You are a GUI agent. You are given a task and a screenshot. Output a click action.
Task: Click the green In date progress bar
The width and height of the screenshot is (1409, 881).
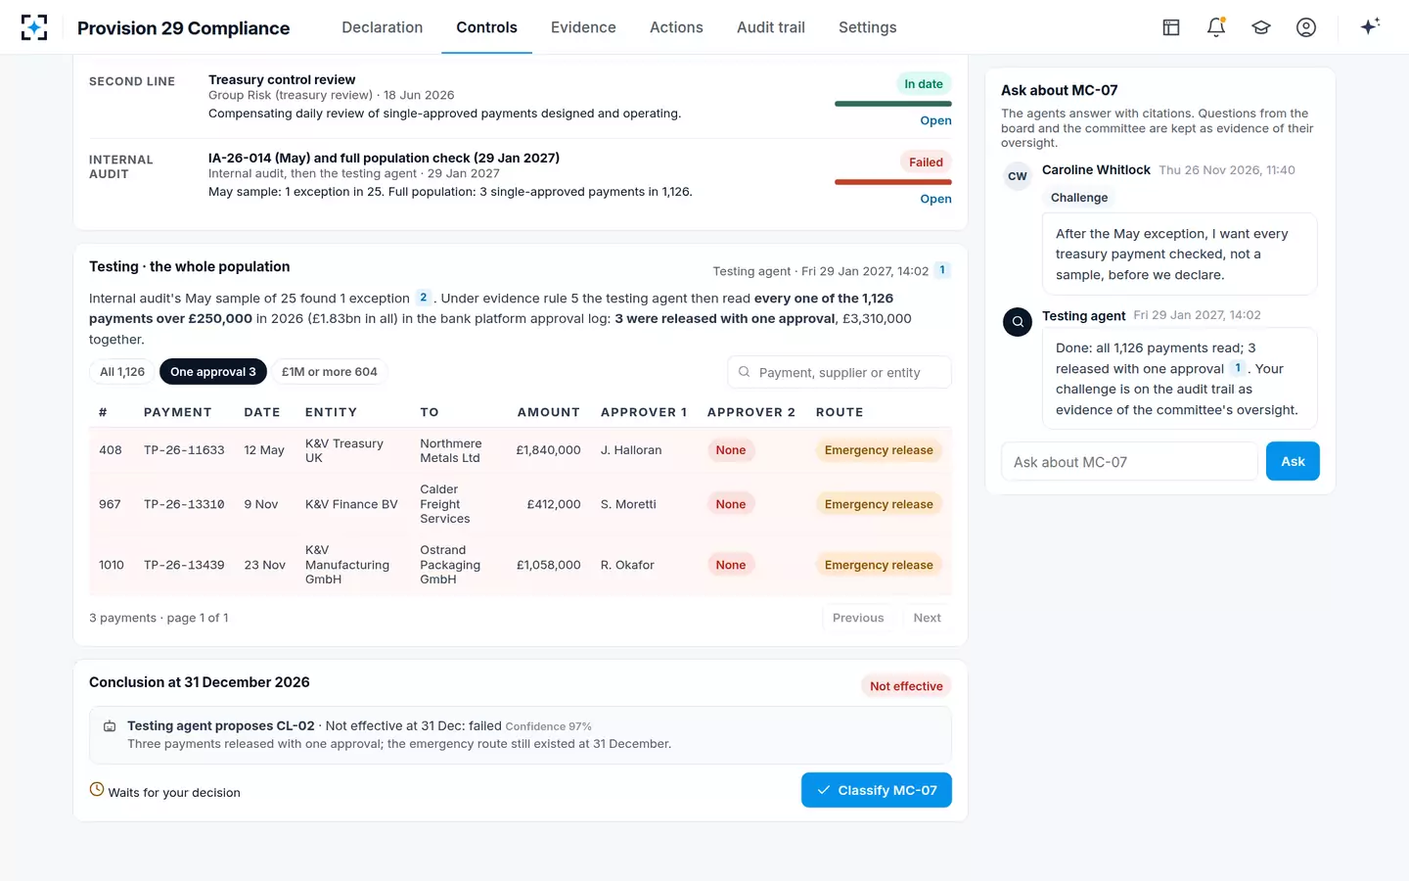[893, 104]
